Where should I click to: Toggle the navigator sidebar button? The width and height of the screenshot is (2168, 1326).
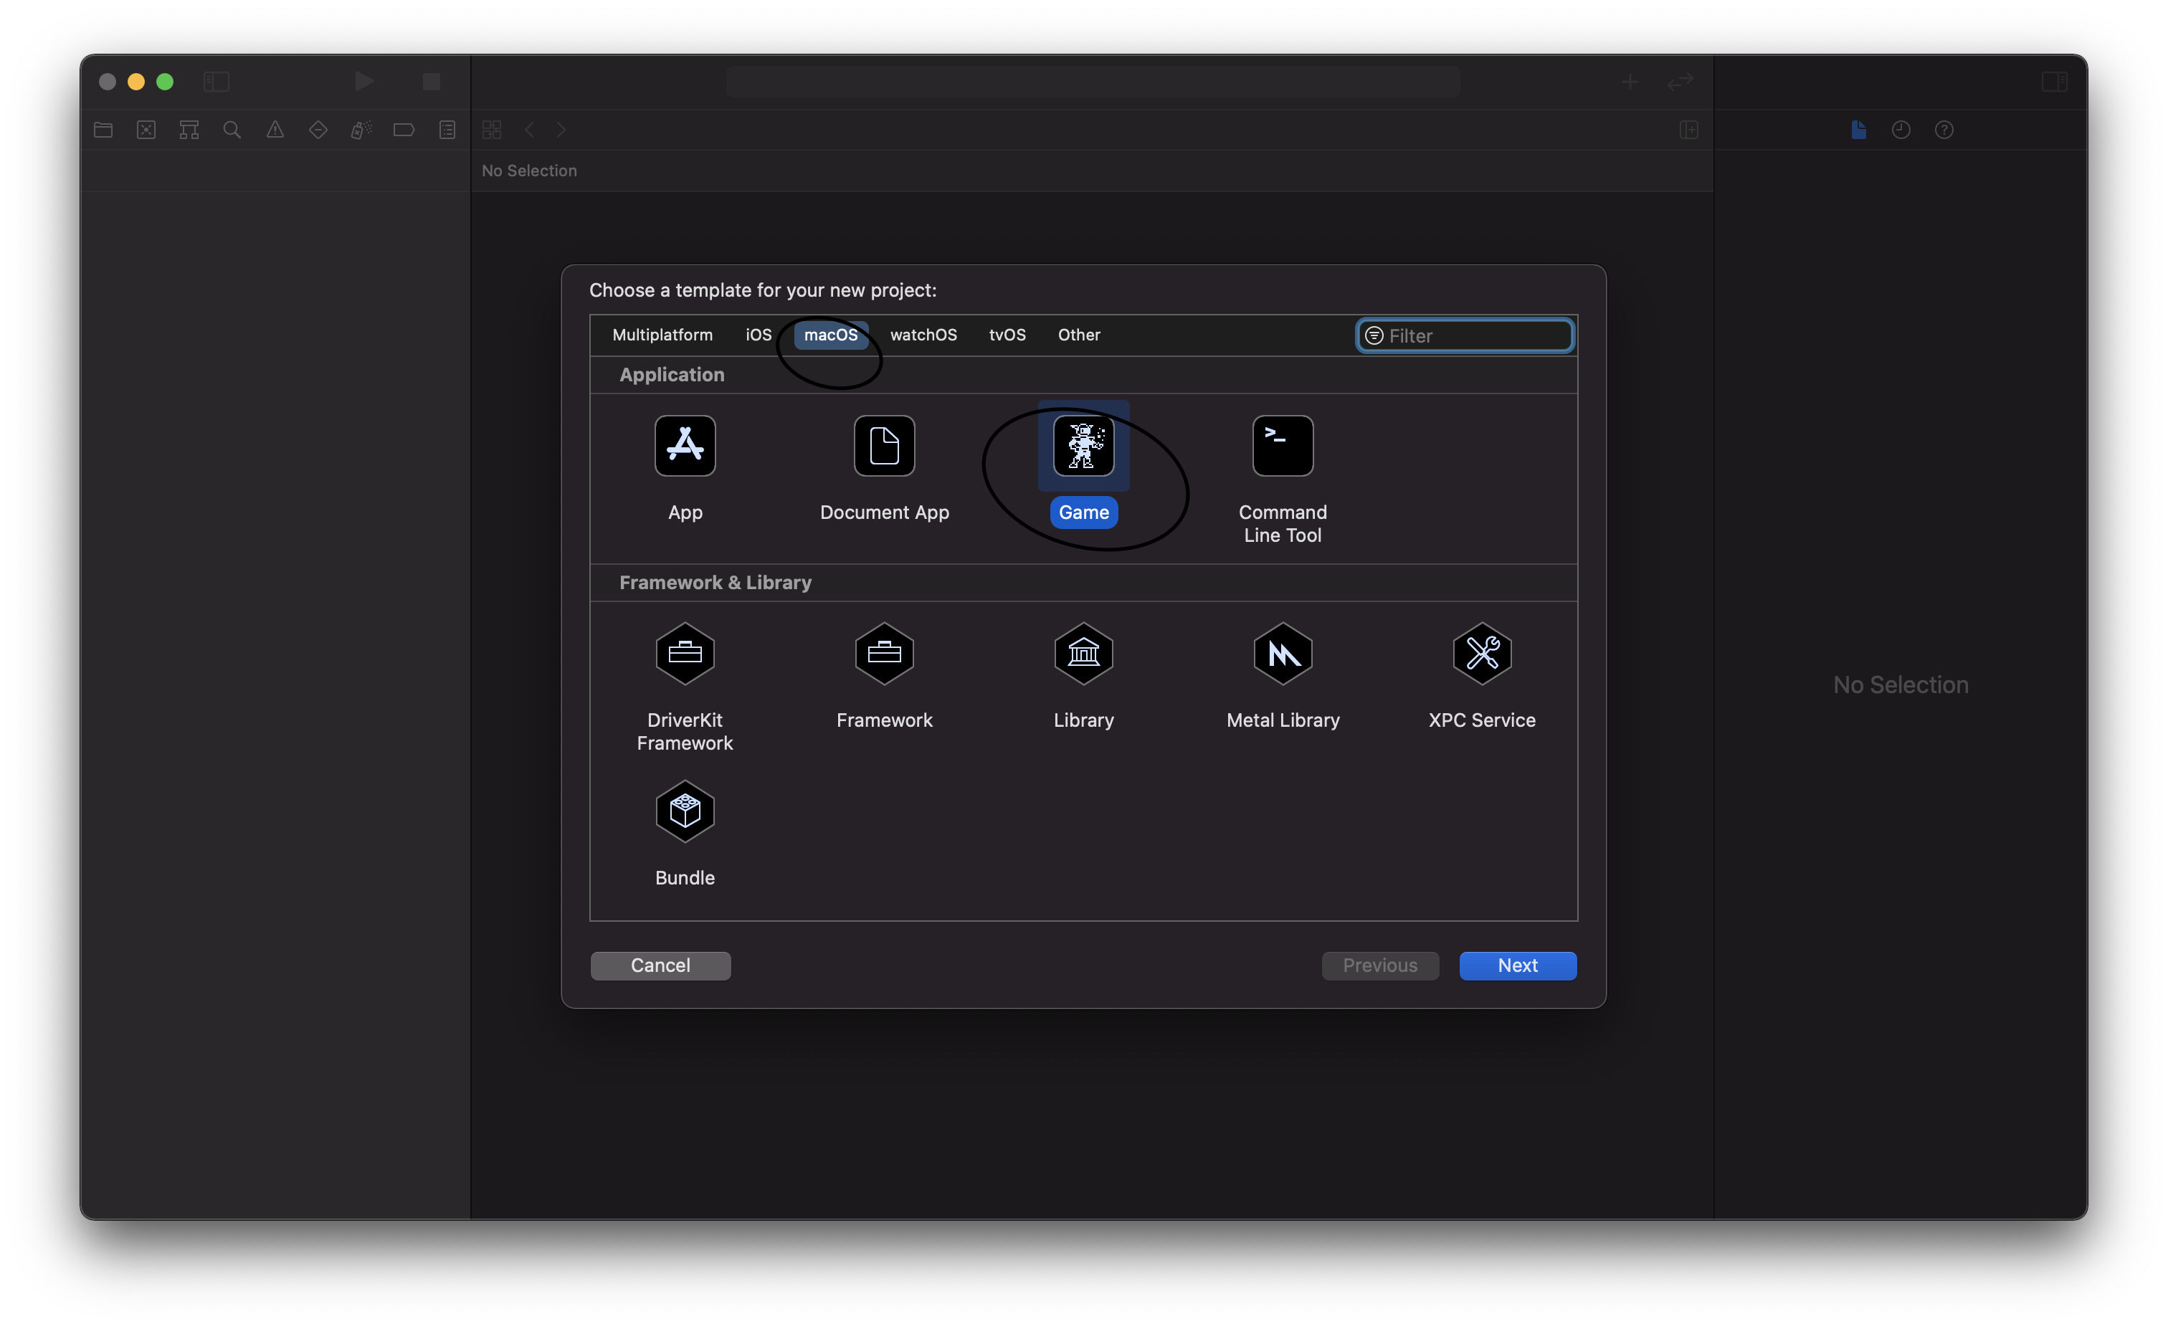point(217,82)
